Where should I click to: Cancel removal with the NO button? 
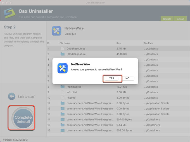click(x=127, y=79)
